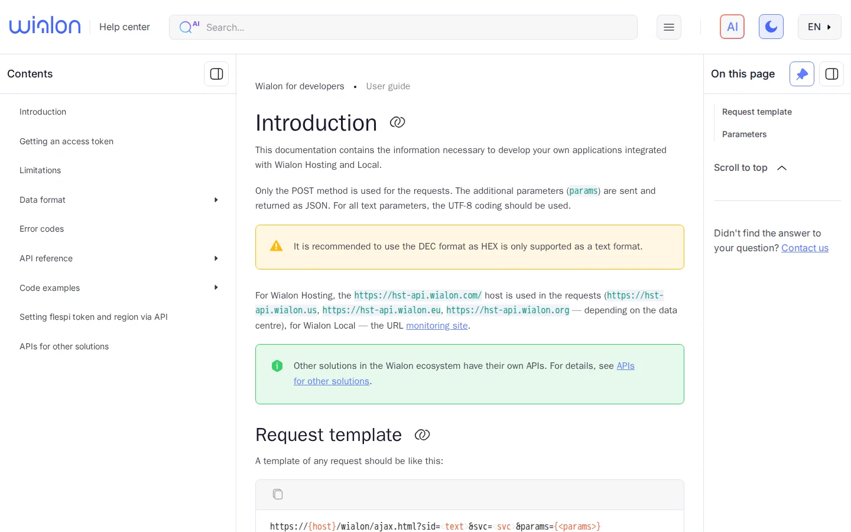Open Getting an access token page
Screen dimensions: 851x532
coord(66,141)
